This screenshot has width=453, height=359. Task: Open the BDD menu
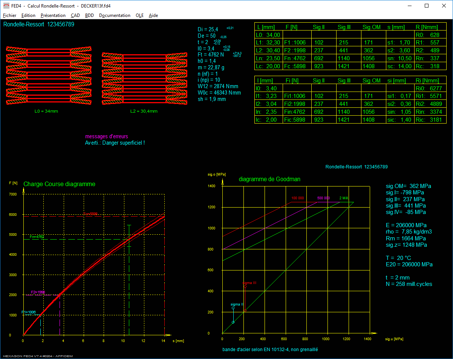tap(90, 15)
